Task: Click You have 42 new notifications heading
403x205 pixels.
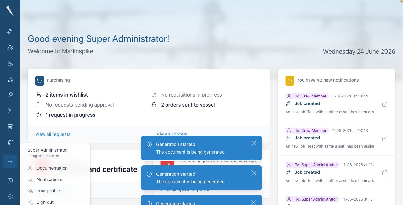Action: [x=328, y=80]
